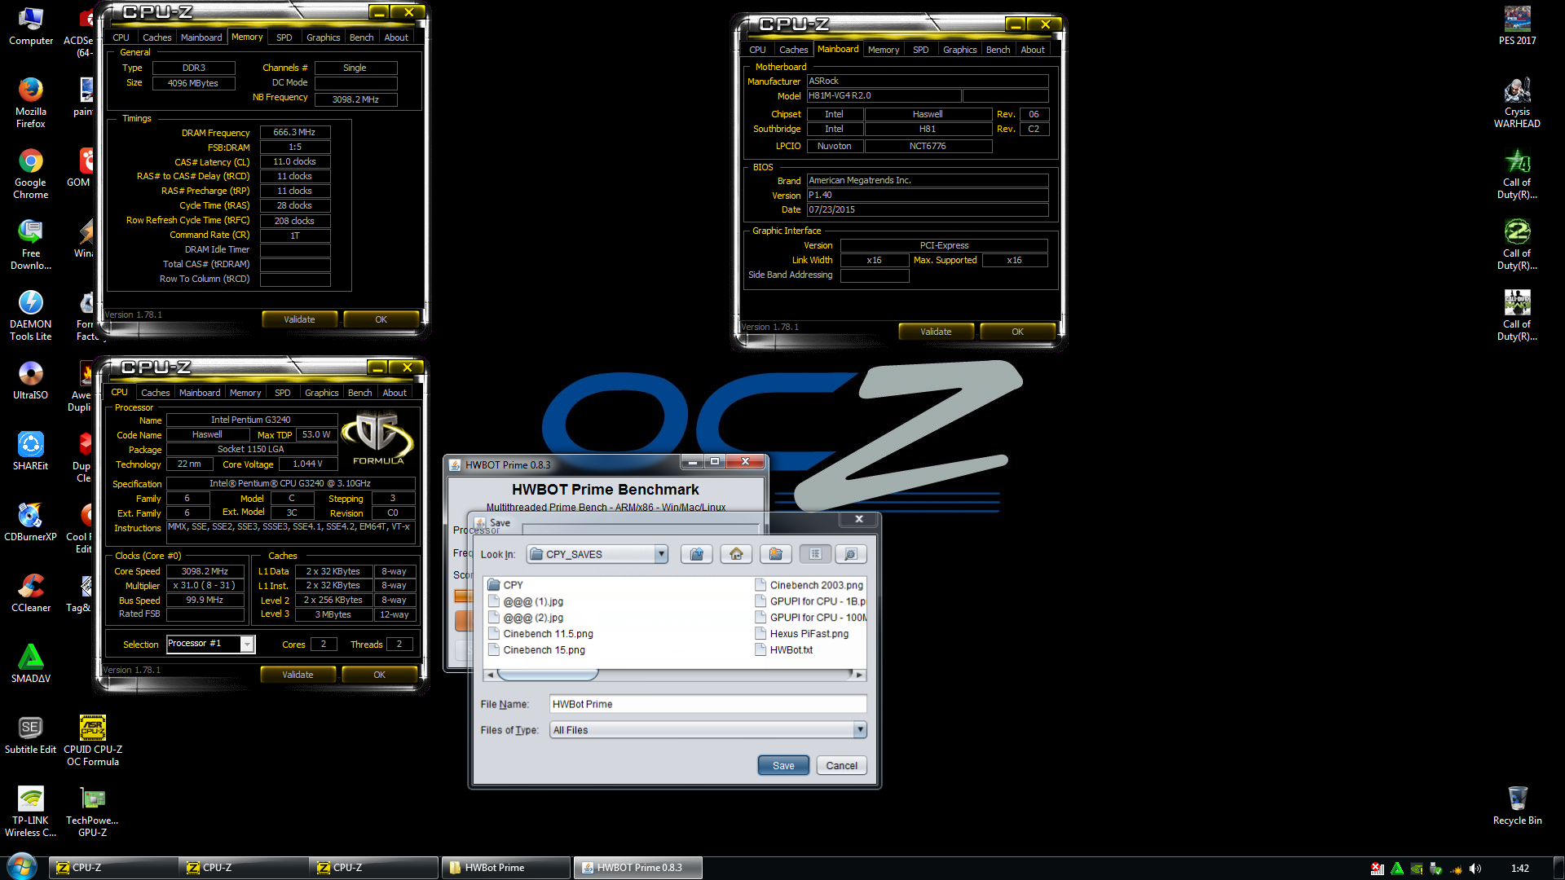Select file @@@ (1).jpg
Image resolution: width=1565 pixels, height=880 pixels.
[x=526, y=601]
